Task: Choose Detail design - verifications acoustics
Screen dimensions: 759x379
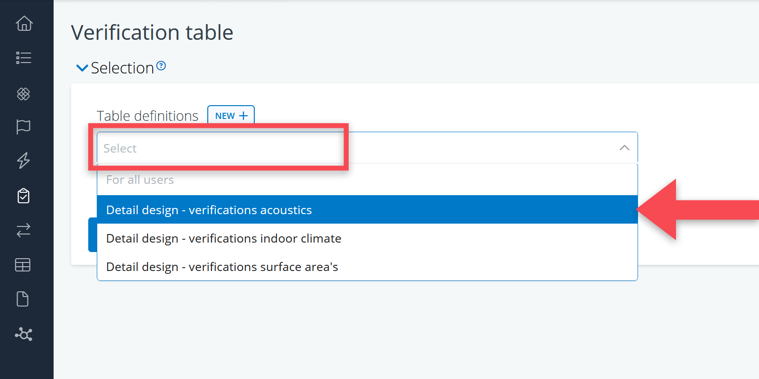Action: pos(209,210)
